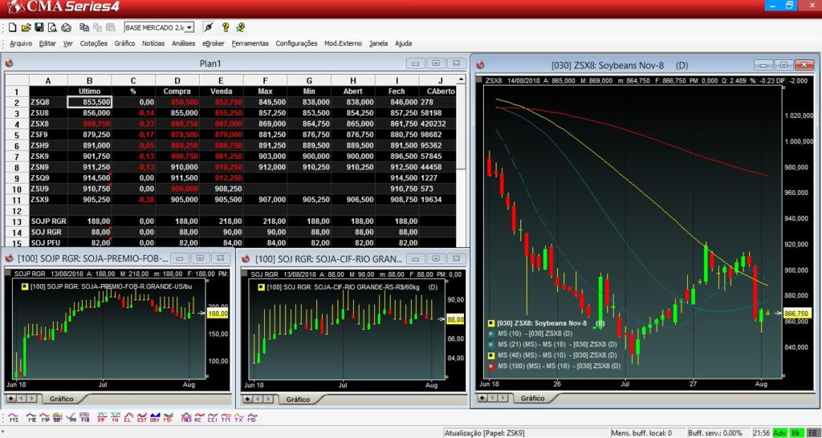Toggle MS (40) yellow legend marker

pos(490,355)
